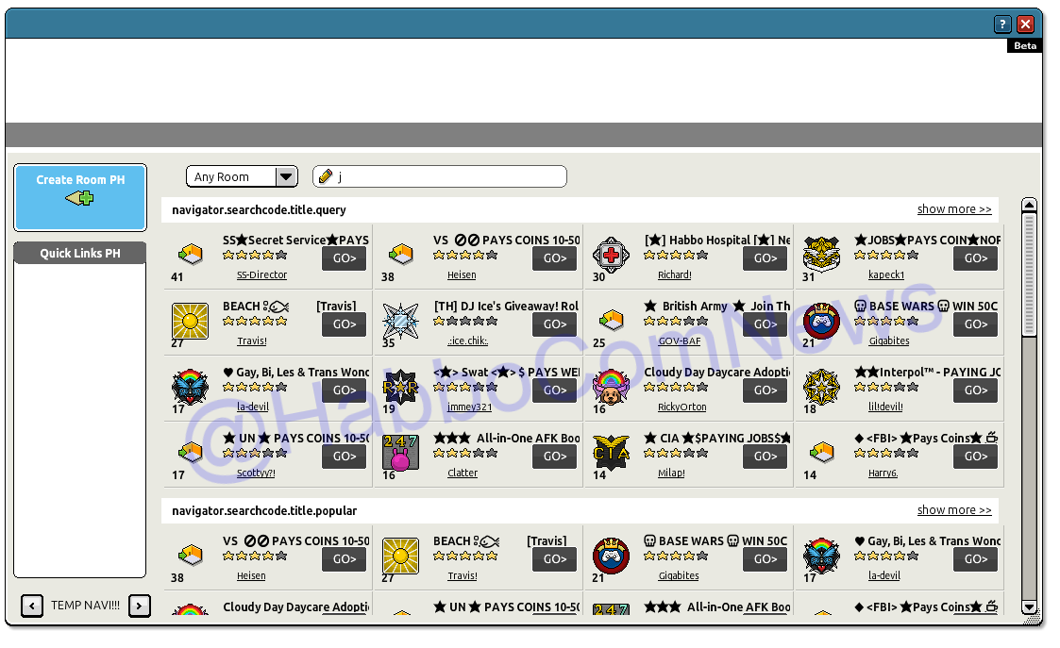Click the navigator.searchcode.title.query heading

tap(259, 210)
